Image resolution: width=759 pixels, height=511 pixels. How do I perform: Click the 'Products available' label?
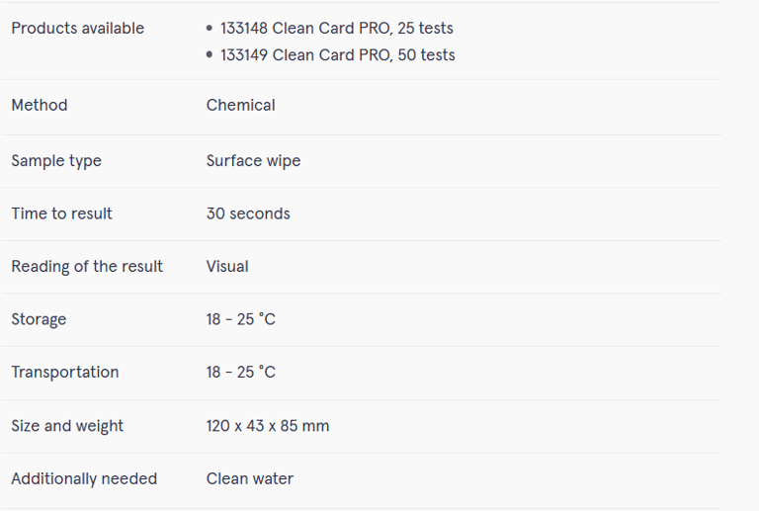pos(77,29)
